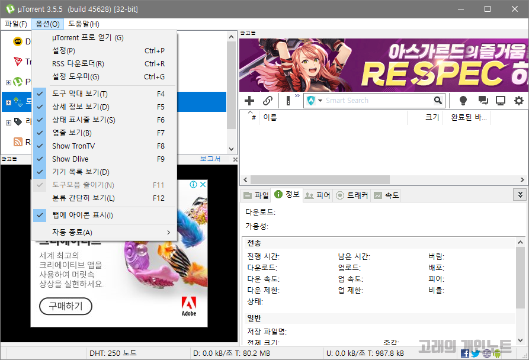
Task: Expand the µTorrent Pro tree node
Action: click(8, 82)
